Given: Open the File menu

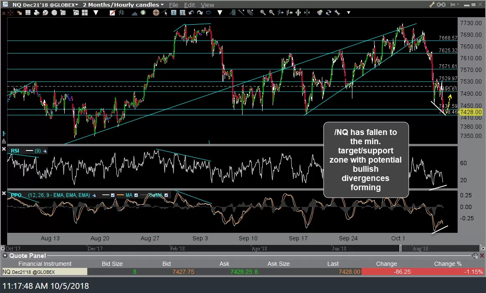Looking at the screenshot, I should (174, 5).
